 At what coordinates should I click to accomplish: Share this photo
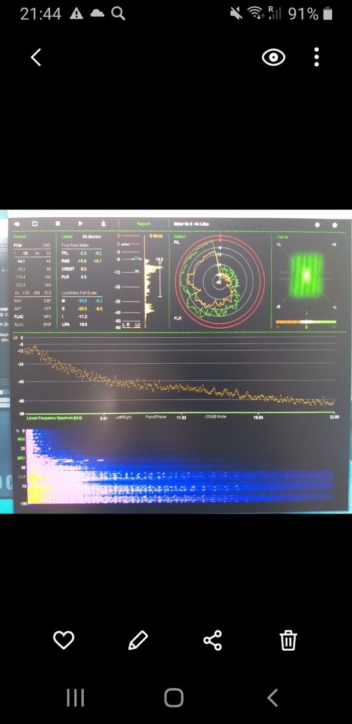tap(213, 640)
